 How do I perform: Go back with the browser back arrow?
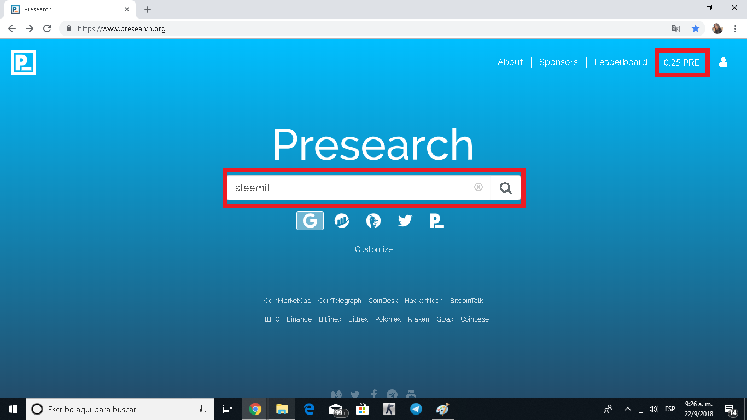[x=12, y=28]
